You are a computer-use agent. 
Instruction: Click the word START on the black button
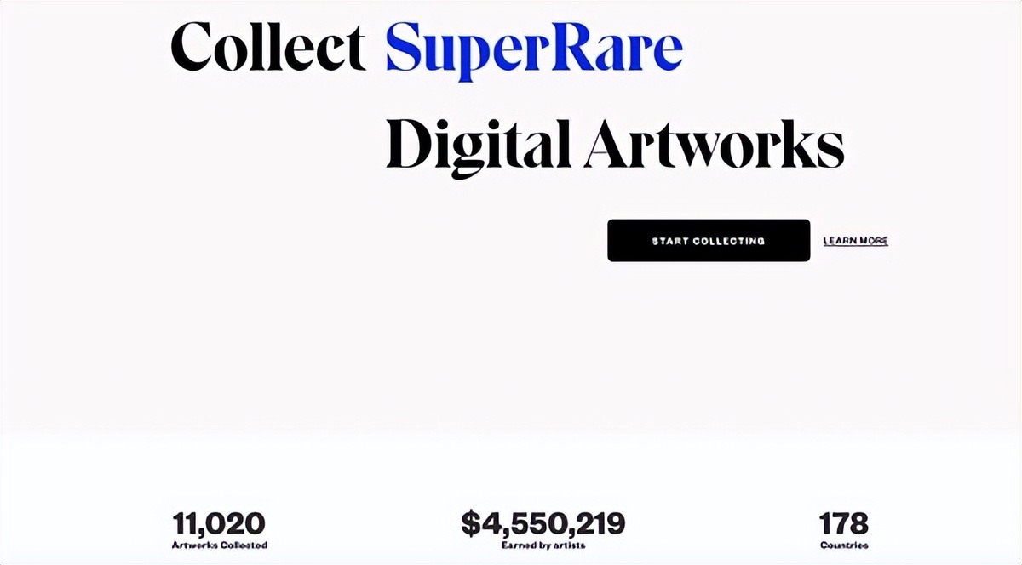pyautogui.click(x=671, y=241)
